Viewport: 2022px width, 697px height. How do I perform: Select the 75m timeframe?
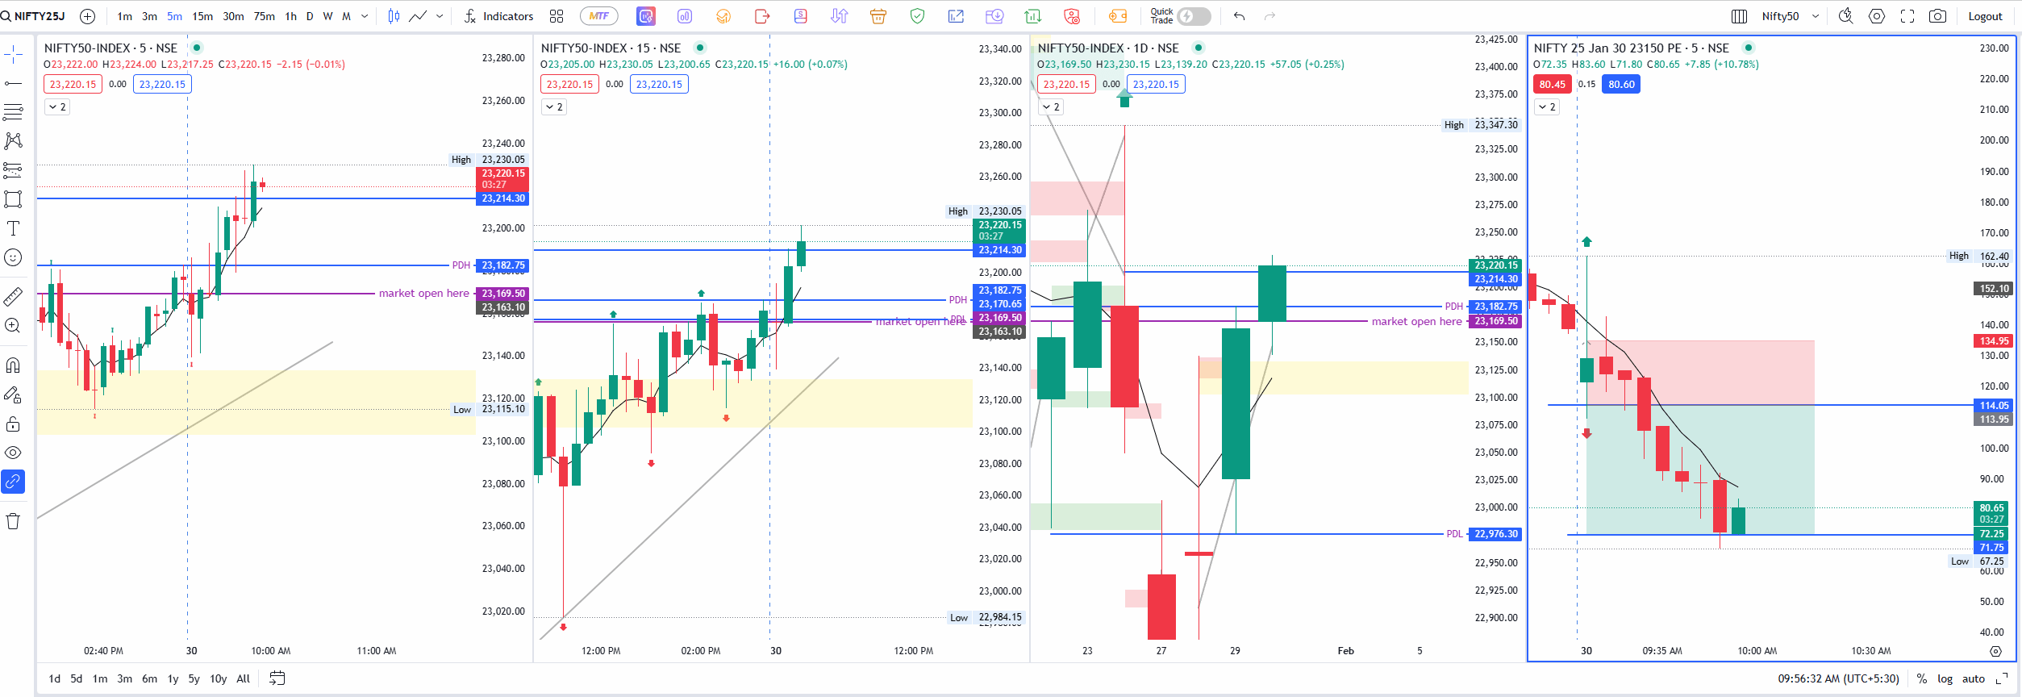tap(264, 16)
